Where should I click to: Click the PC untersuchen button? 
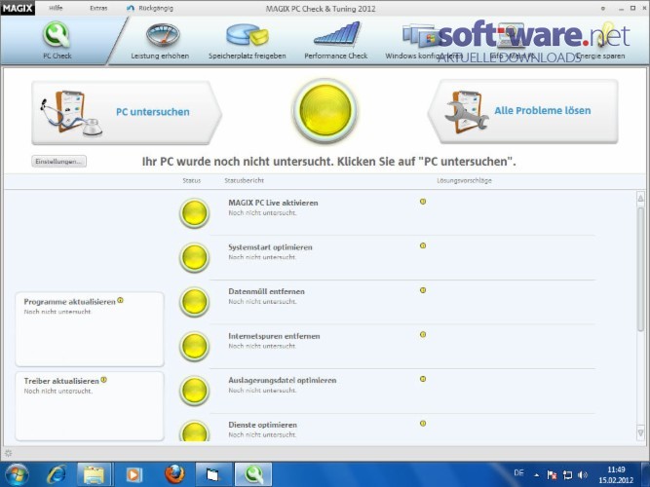127,112
